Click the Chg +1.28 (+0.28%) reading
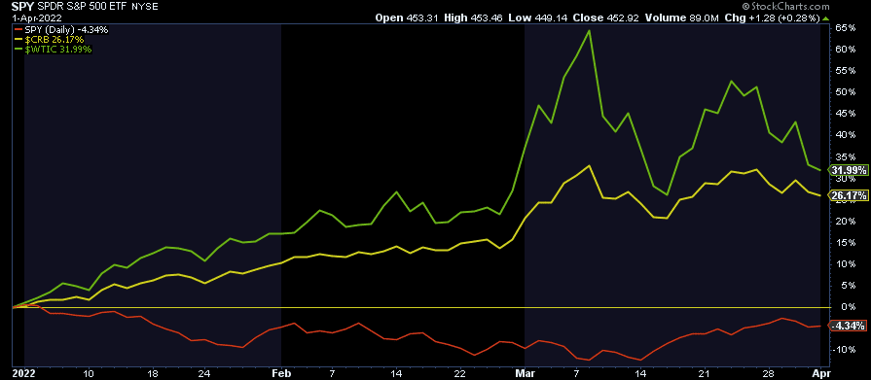 pos(772,17)
